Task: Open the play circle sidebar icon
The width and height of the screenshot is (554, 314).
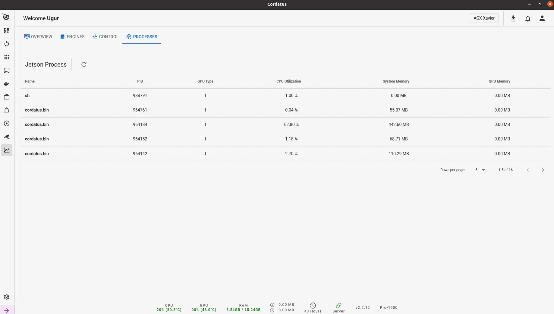Action: [7, 124]
